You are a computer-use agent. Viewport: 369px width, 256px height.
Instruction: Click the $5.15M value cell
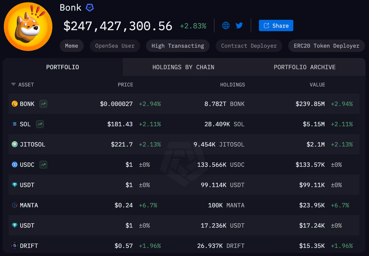coord(314,124)
